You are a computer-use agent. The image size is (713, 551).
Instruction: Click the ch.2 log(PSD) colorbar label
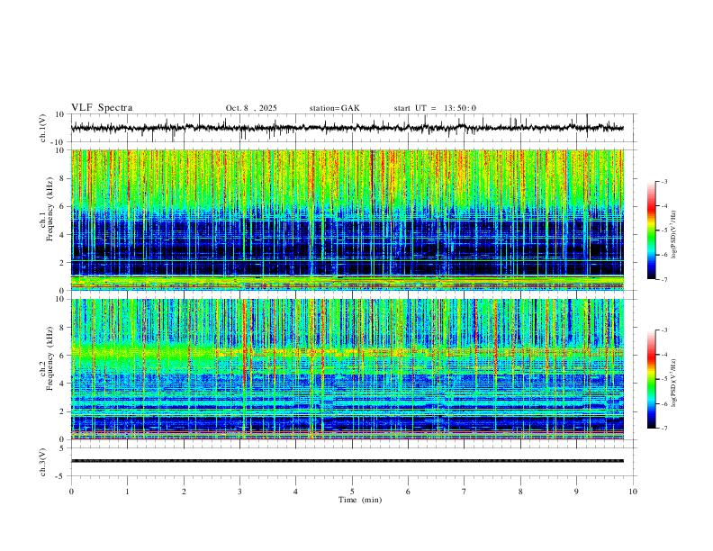673,383
